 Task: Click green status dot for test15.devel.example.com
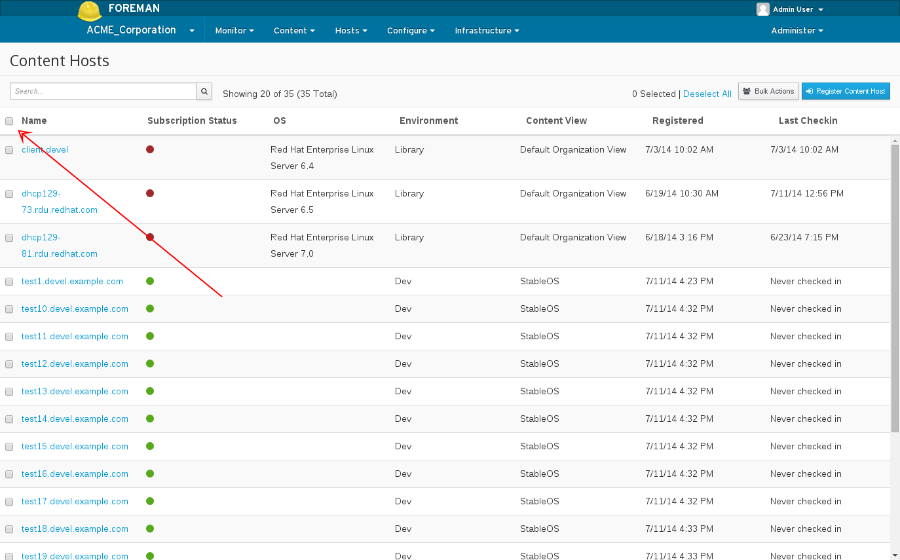coord(150,446)
